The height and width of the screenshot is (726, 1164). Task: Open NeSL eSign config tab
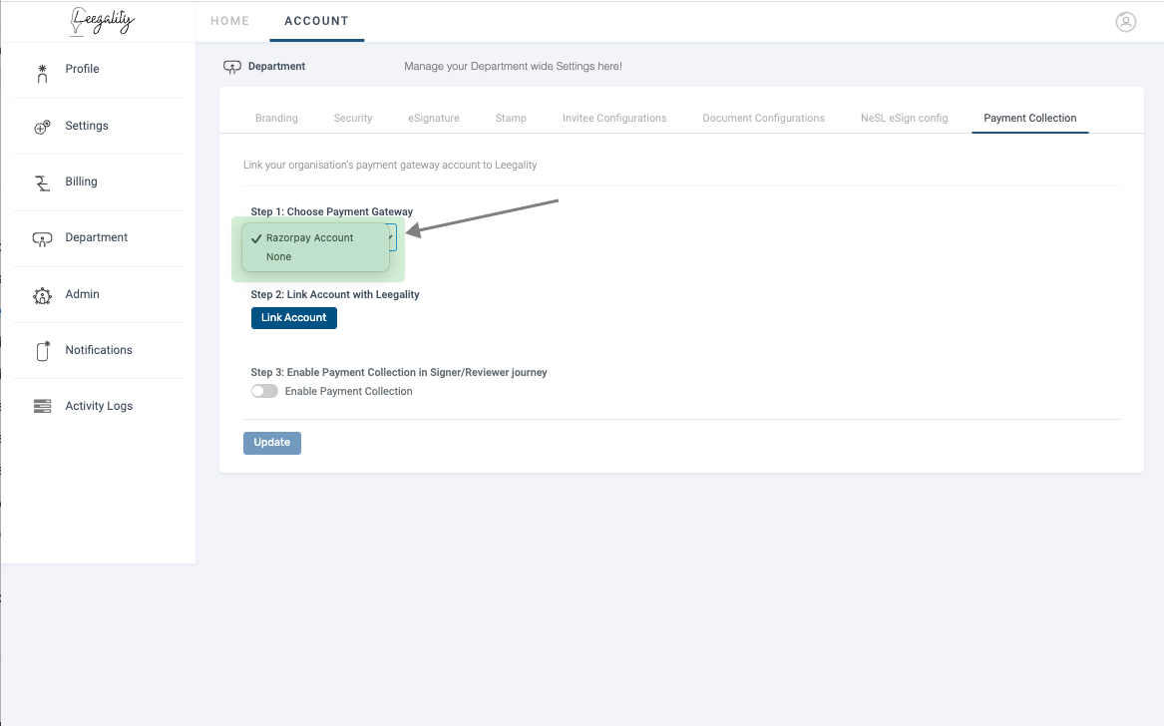pos(905,118)
